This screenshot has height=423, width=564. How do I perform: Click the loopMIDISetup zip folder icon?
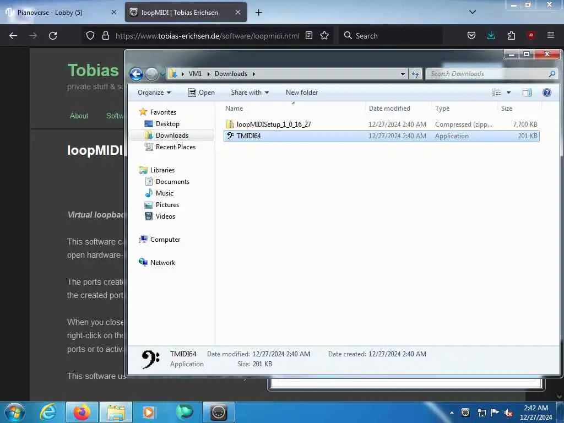pos(230,124)
